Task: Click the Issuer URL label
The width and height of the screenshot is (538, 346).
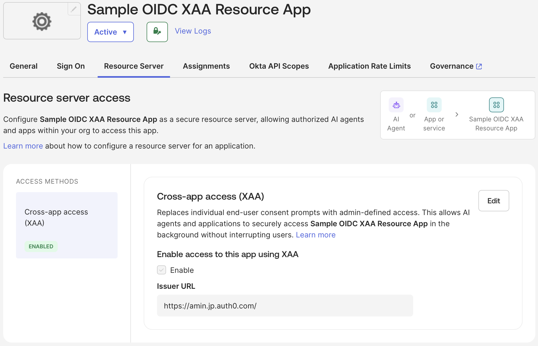Action: (x=176, y=286)
